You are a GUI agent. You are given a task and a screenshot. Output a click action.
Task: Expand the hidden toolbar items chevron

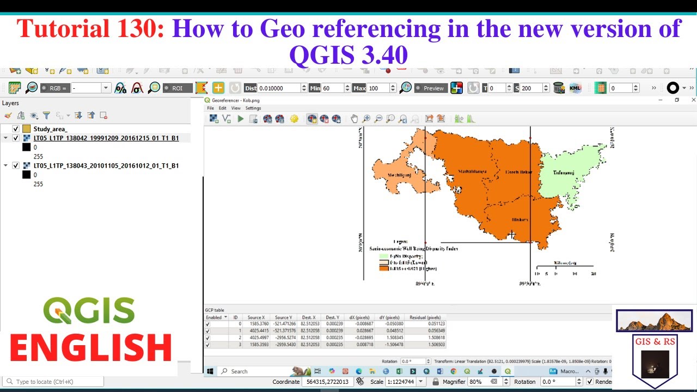[654, 88]
